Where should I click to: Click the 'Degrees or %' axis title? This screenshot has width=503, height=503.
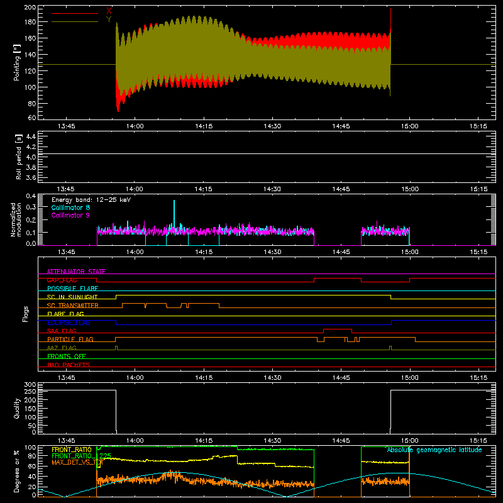[17, 471]
